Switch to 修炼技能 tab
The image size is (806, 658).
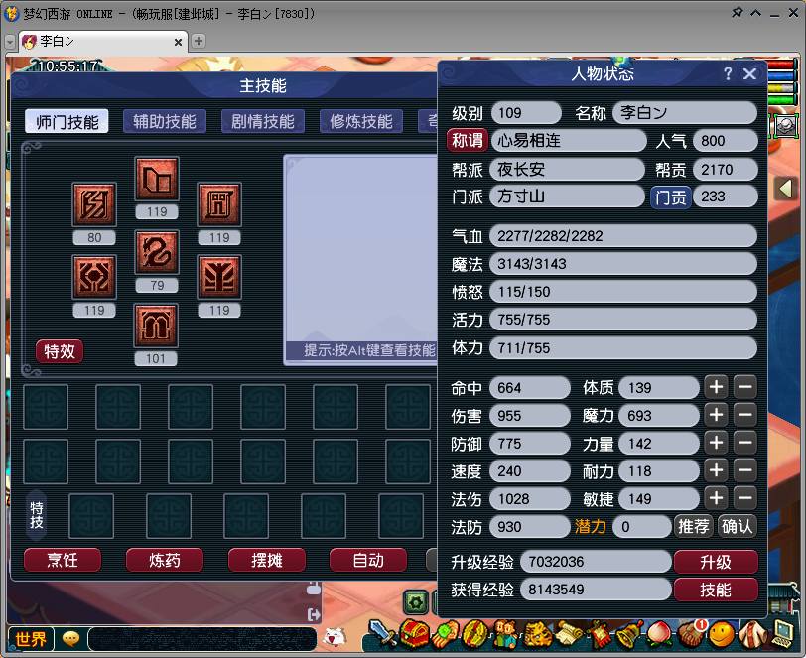pyautogui.click(x=361, y=121)
